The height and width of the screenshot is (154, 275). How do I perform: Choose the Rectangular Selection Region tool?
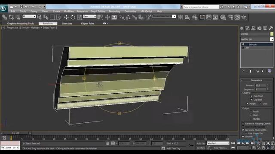pos(52,17)
